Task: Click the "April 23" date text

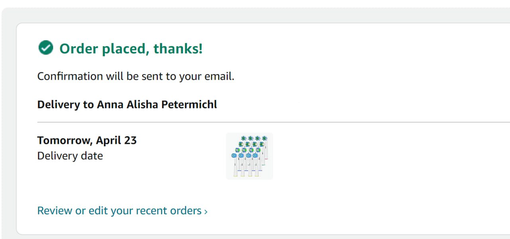Action: (116, 140)
